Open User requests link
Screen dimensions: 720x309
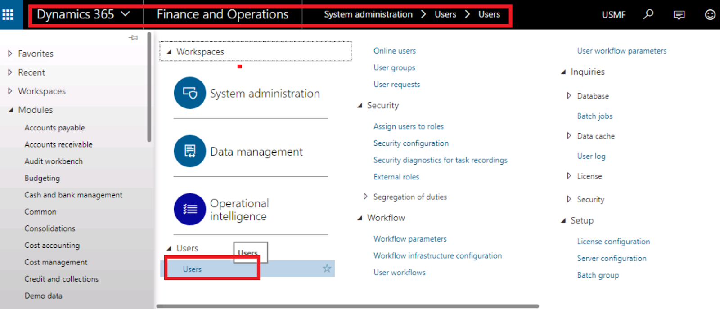click(396, 84)
